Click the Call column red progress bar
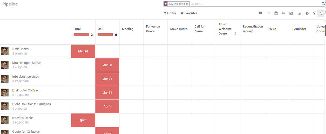This screenshot has height=134, width=326. pos(105,35)
